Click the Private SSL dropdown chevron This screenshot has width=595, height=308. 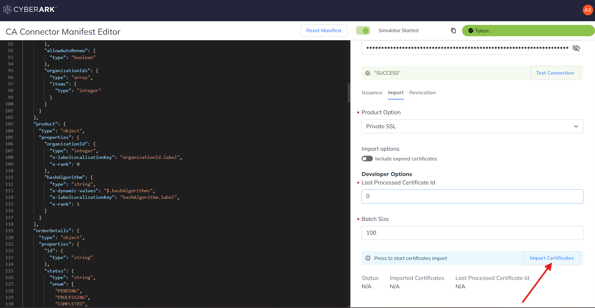pyautogui.click(x=576, y=126)
